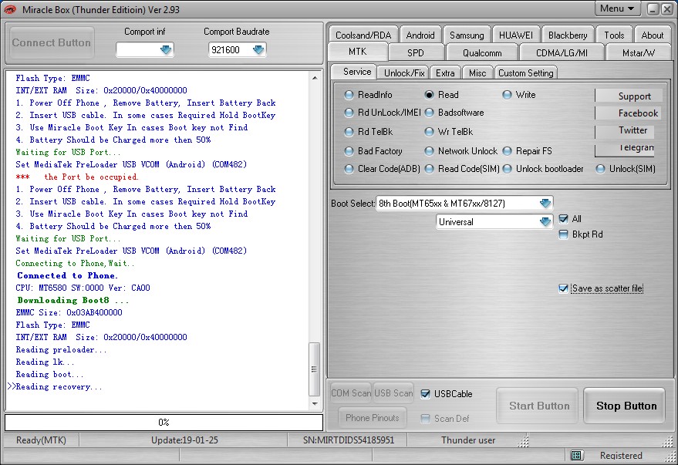Click the Reading recovery log line
The height and width of the screenshot is (465, 678).
59,387
